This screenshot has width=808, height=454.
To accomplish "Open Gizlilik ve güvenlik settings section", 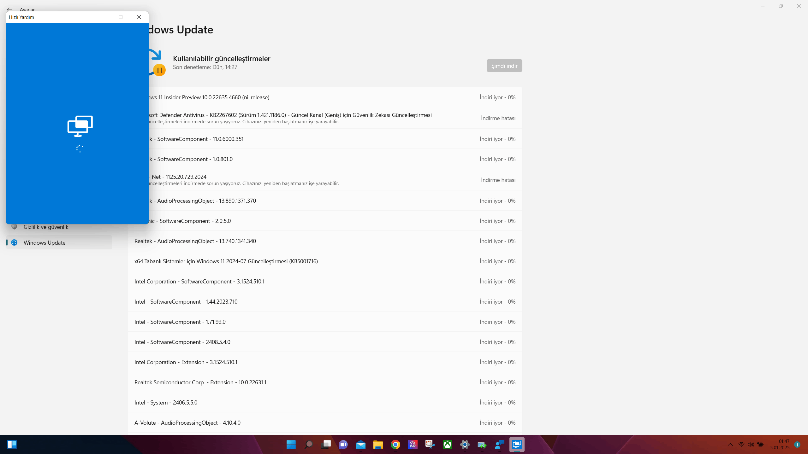I will point(46,227).
